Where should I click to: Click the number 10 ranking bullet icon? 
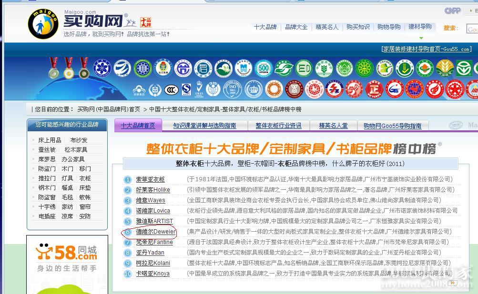click(x=128, y=274)
